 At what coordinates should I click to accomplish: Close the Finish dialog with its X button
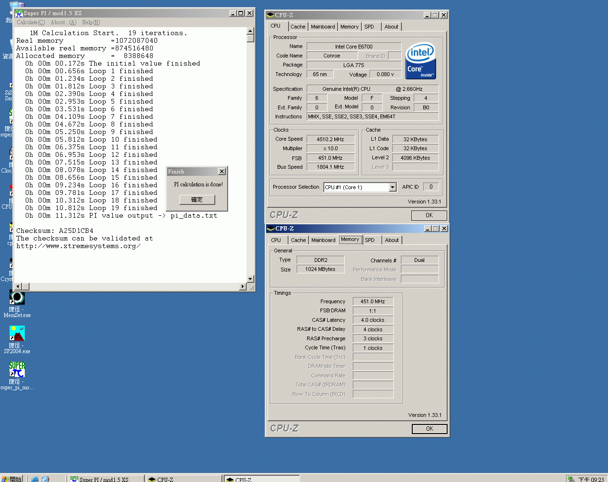coord(222,172)
